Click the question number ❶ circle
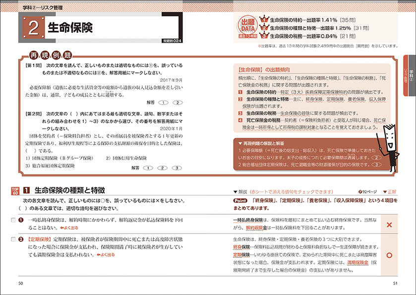 [21, 220]
